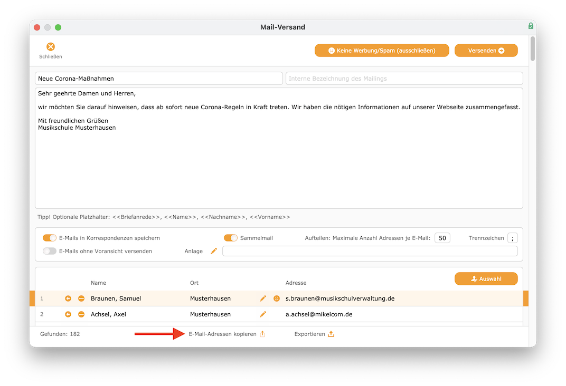Send the mailing with Versenden
566x386 pixels.
point(486,51)
